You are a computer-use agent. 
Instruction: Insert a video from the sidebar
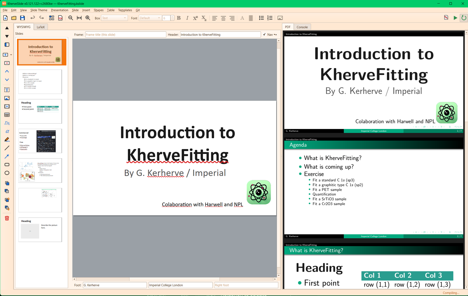(7, 106)
